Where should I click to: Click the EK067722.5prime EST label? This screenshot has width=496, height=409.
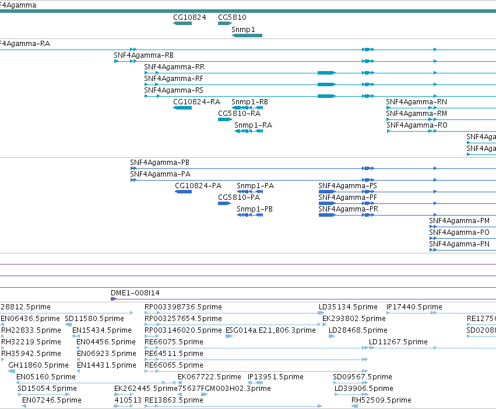[x=209, y=377]
